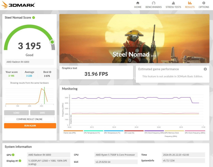This screenshot has width=213, height=167.
Task: Switch to Stress Tests tab
Action: (x=173, y=5)
